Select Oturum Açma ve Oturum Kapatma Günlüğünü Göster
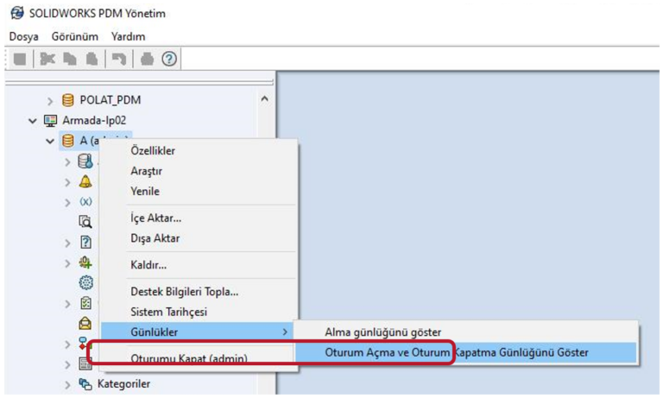663x398 pixels. pos(456,352)
